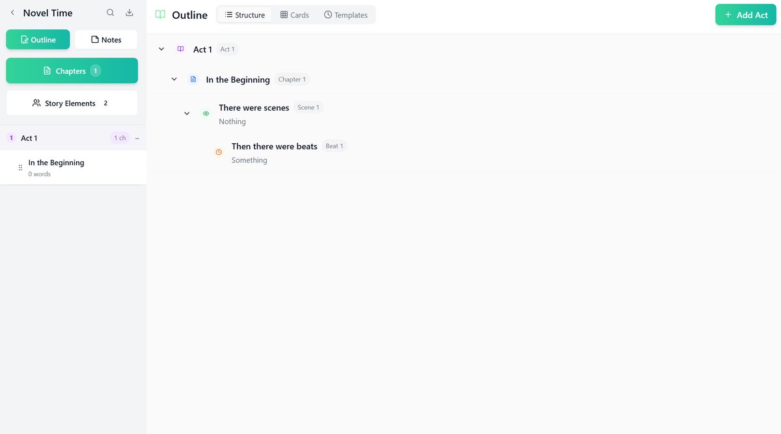Click the 0 words count label
The width and height of the screenshot is (781, 434).
click(39, 174)
